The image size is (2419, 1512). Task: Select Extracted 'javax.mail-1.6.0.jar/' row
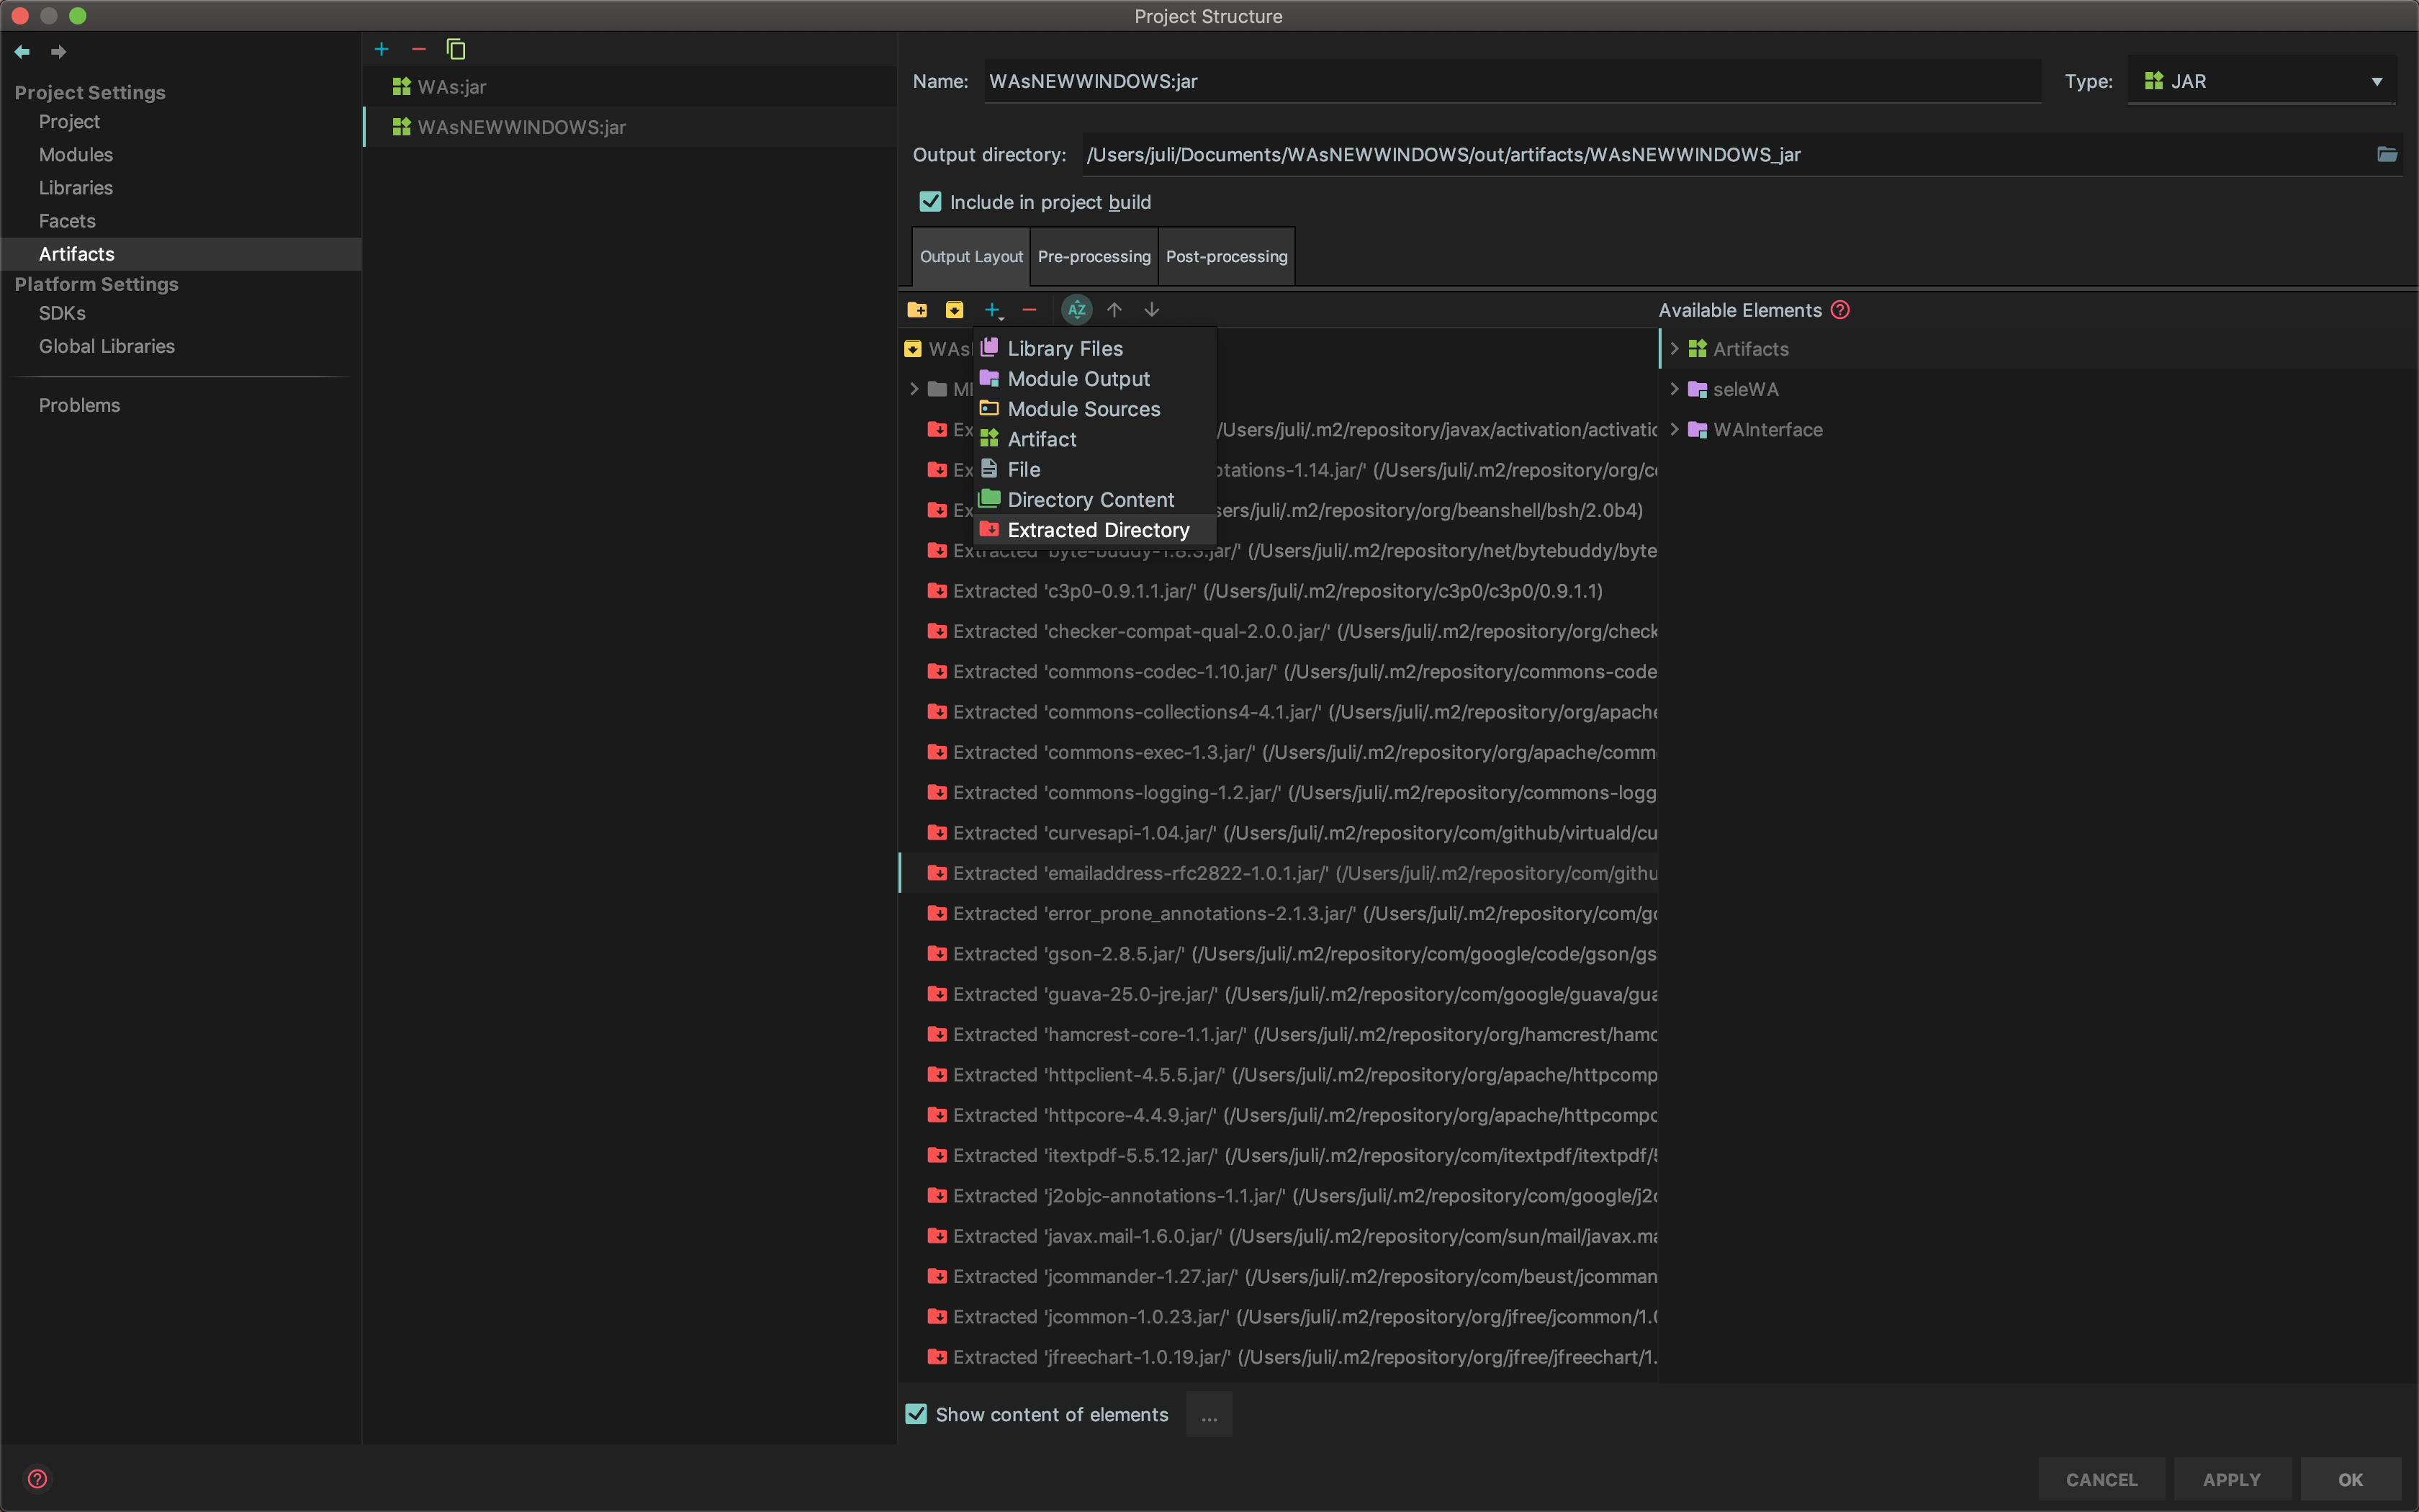(1279, 1236)
